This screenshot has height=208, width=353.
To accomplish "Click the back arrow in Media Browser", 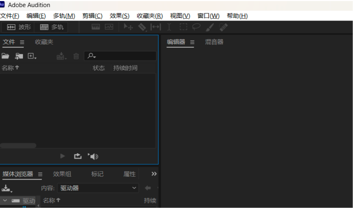I will pos(148,188).
